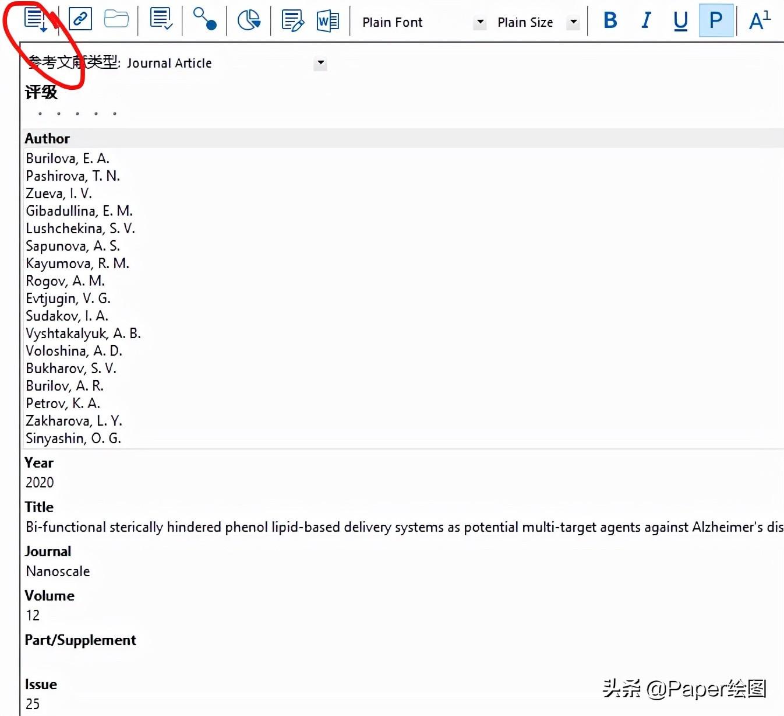
Task: Click author Bukharov, S. V.
Action: (71, 368)
